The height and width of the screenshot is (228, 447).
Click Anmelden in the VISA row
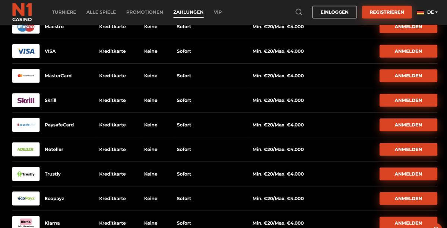click(408, 51)
